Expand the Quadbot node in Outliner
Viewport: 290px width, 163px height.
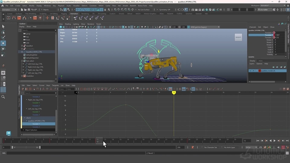(22, 46)
